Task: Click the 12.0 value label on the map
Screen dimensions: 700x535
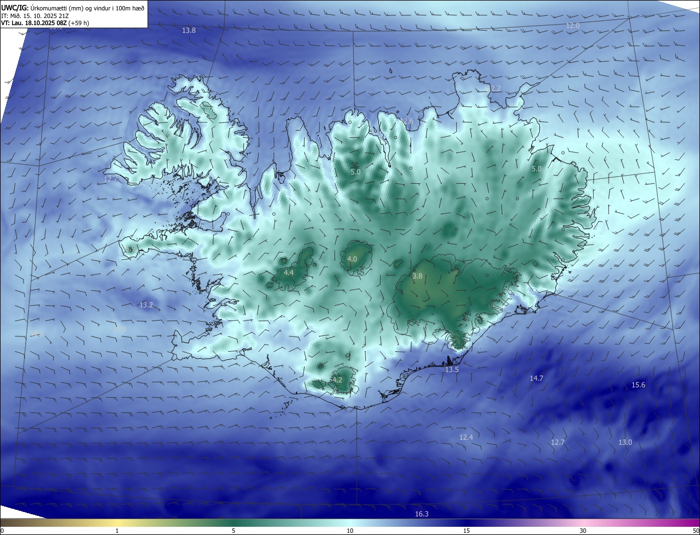Action: click(x=573, y=26)
